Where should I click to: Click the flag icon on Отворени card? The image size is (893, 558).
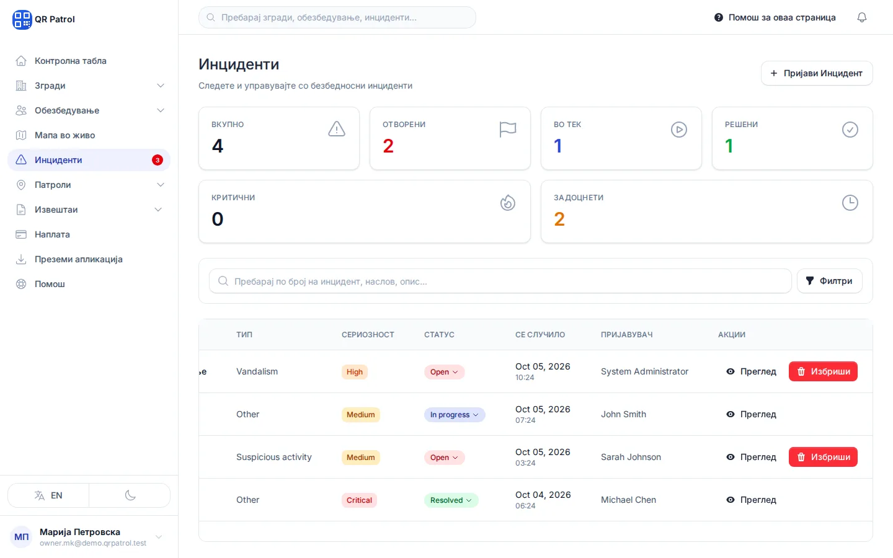point(508,129)
